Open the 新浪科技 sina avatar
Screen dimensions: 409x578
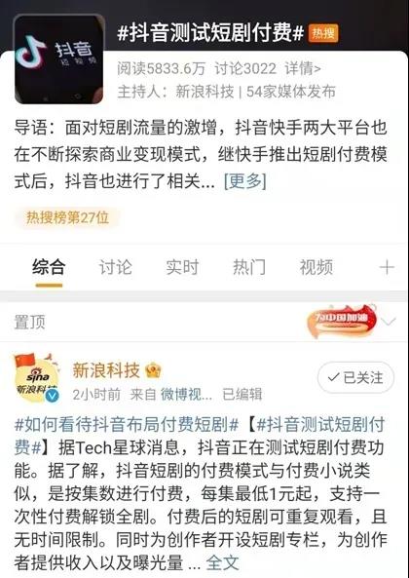point(37,378)
